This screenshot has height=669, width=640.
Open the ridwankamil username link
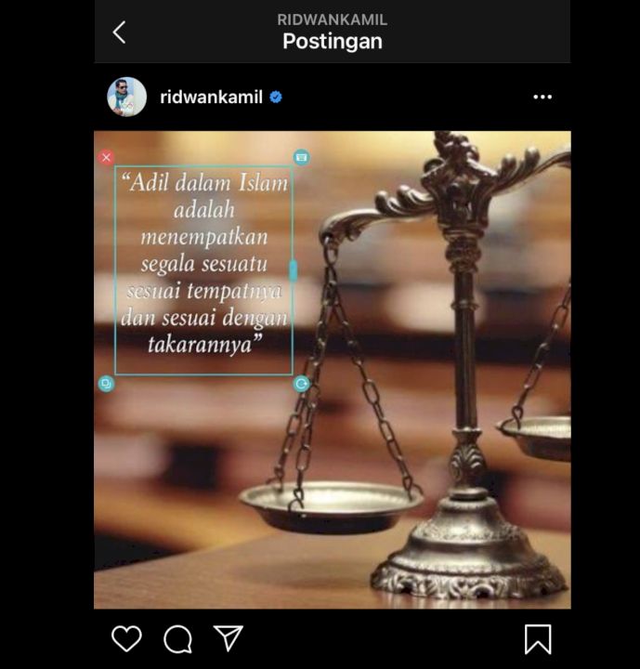pos(211,98)
